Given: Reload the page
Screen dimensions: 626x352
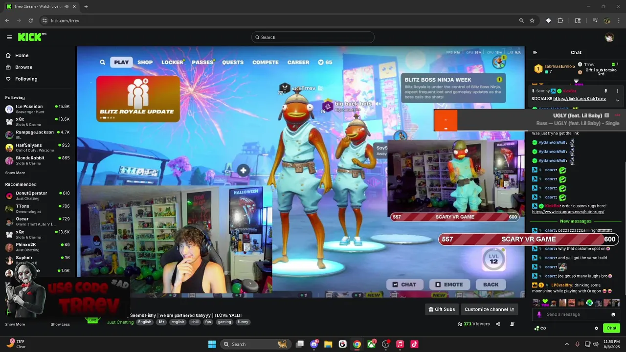Looking at the screenshot, I should [x=30, y=21].
